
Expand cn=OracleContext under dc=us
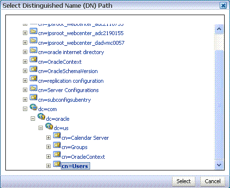(x=48, y=157)
